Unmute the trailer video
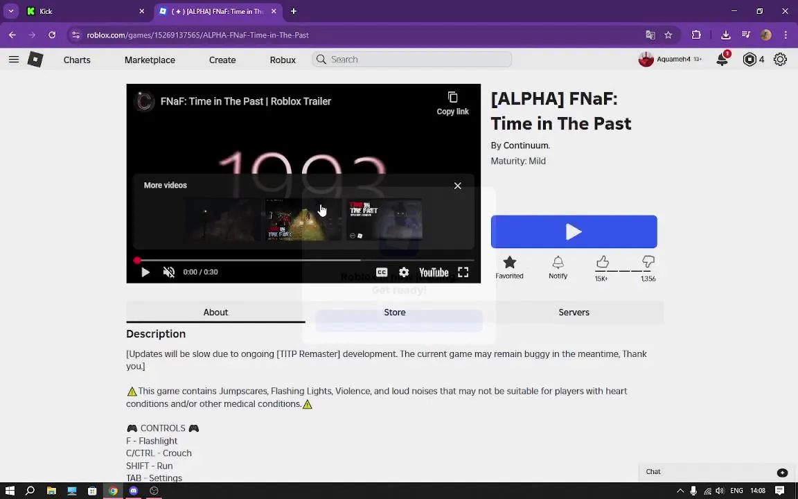Screen dimensions: 798x499 tap(169, 272)
